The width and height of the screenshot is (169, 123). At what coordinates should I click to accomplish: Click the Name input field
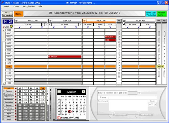(x=133, y=98)
